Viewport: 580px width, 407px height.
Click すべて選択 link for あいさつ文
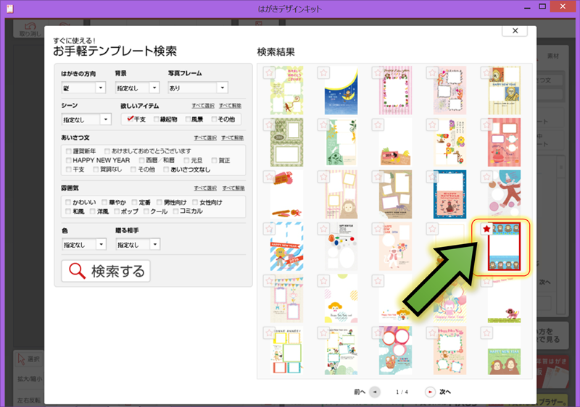(204, 138)
